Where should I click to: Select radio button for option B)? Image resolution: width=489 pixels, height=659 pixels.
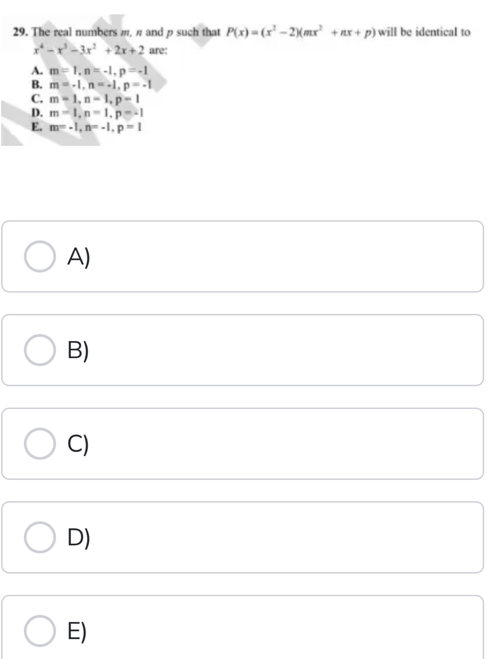click(40, 350)
